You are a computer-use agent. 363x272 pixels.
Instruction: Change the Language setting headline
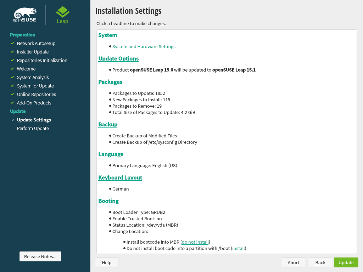[x=111, y=154]
